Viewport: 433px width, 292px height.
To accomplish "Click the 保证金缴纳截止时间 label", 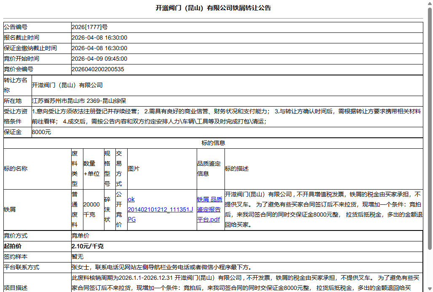I will [x=30, y=48].
